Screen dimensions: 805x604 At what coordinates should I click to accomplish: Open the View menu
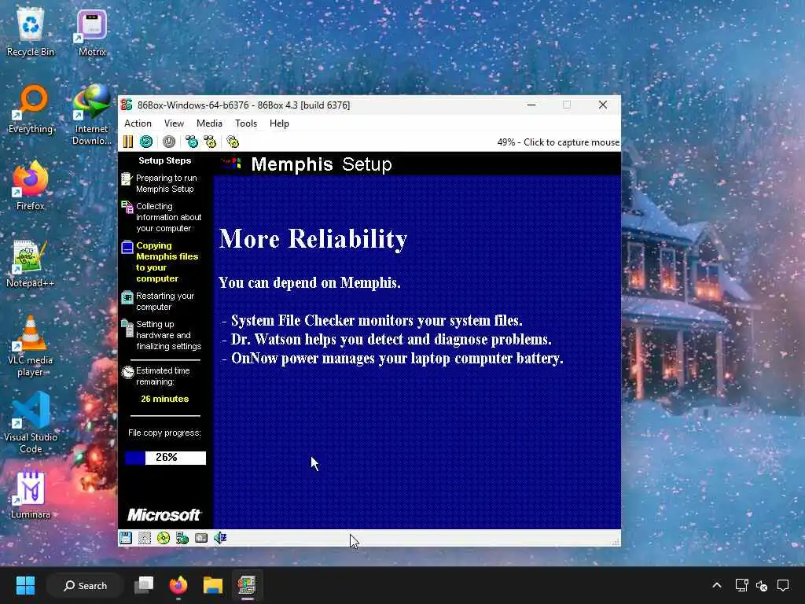click(174, 123)
